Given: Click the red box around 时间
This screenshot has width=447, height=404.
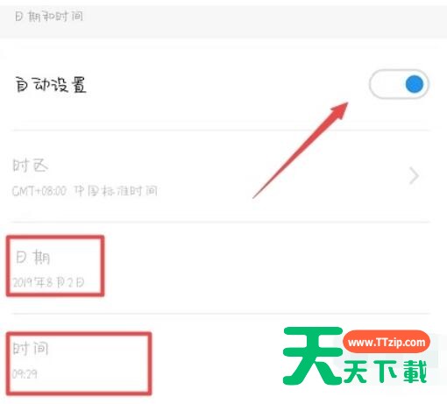Looking at the screenshot, I should pyautogui.click(x=79, y=364).
